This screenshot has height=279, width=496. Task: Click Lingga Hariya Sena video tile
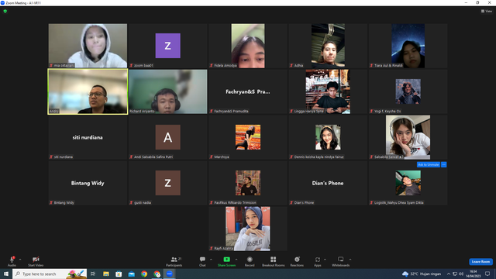(328, 91)
